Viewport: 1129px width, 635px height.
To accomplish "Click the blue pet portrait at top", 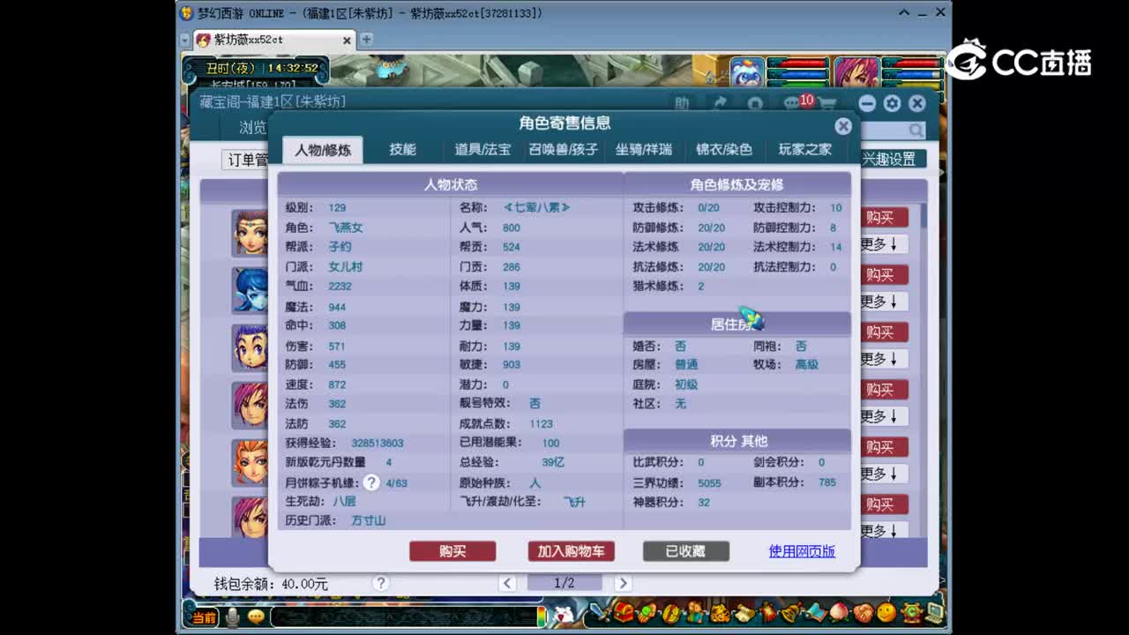I will tap(747, 72).
